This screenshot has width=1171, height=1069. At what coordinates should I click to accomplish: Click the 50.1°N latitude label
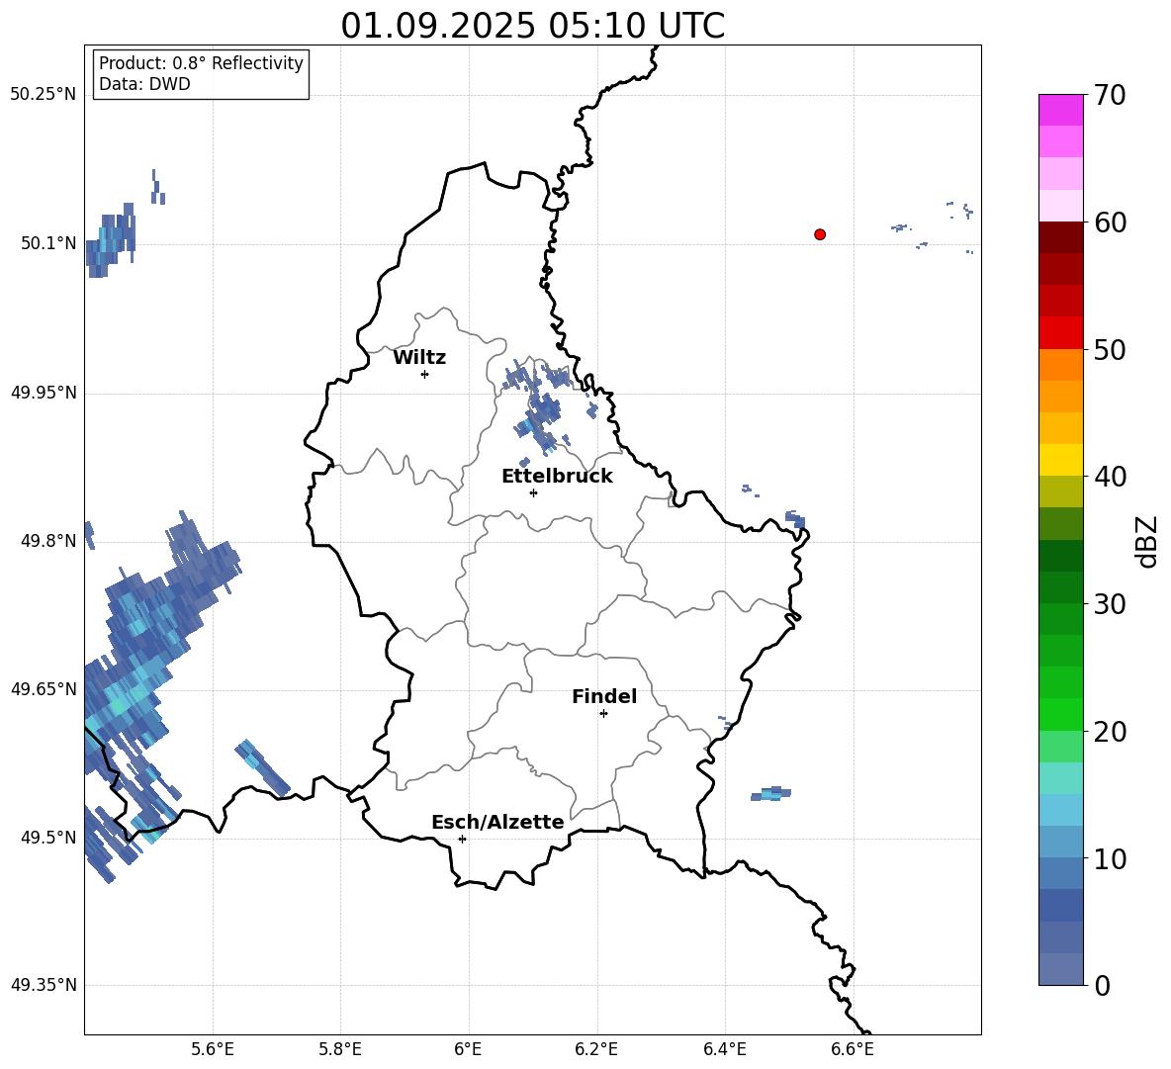[48, 244]
